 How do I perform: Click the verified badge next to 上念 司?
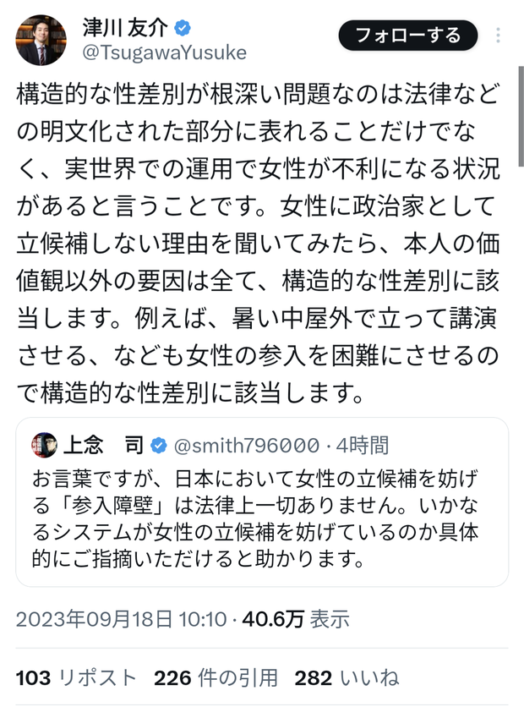tap(158, 445)
